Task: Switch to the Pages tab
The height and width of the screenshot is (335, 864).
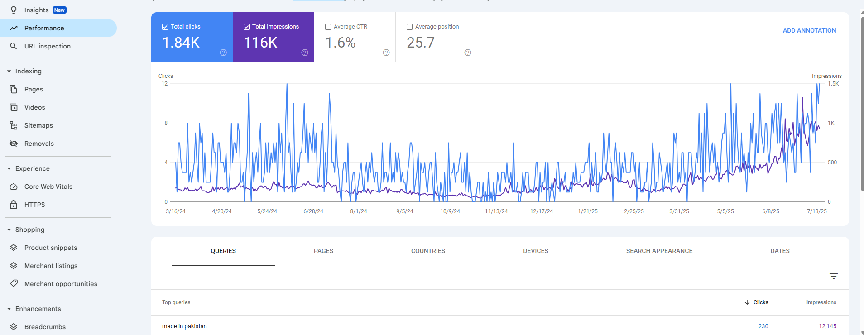Action: point(323,251)
